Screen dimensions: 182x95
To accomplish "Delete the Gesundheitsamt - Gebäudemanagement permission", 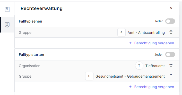I will point(171,76).
